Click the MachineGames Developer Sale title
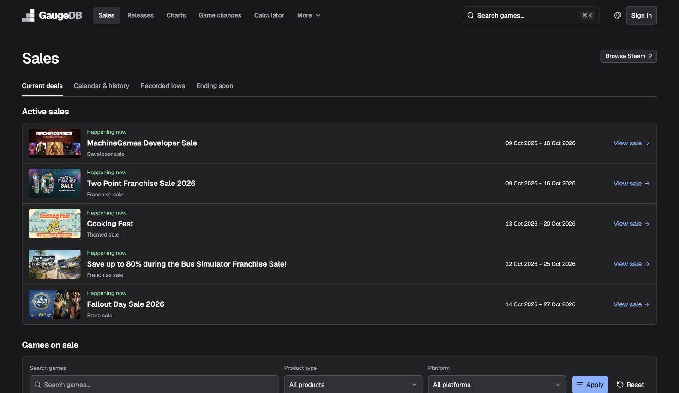The width and height of the screenshot is (679, 393). point(142,143)
